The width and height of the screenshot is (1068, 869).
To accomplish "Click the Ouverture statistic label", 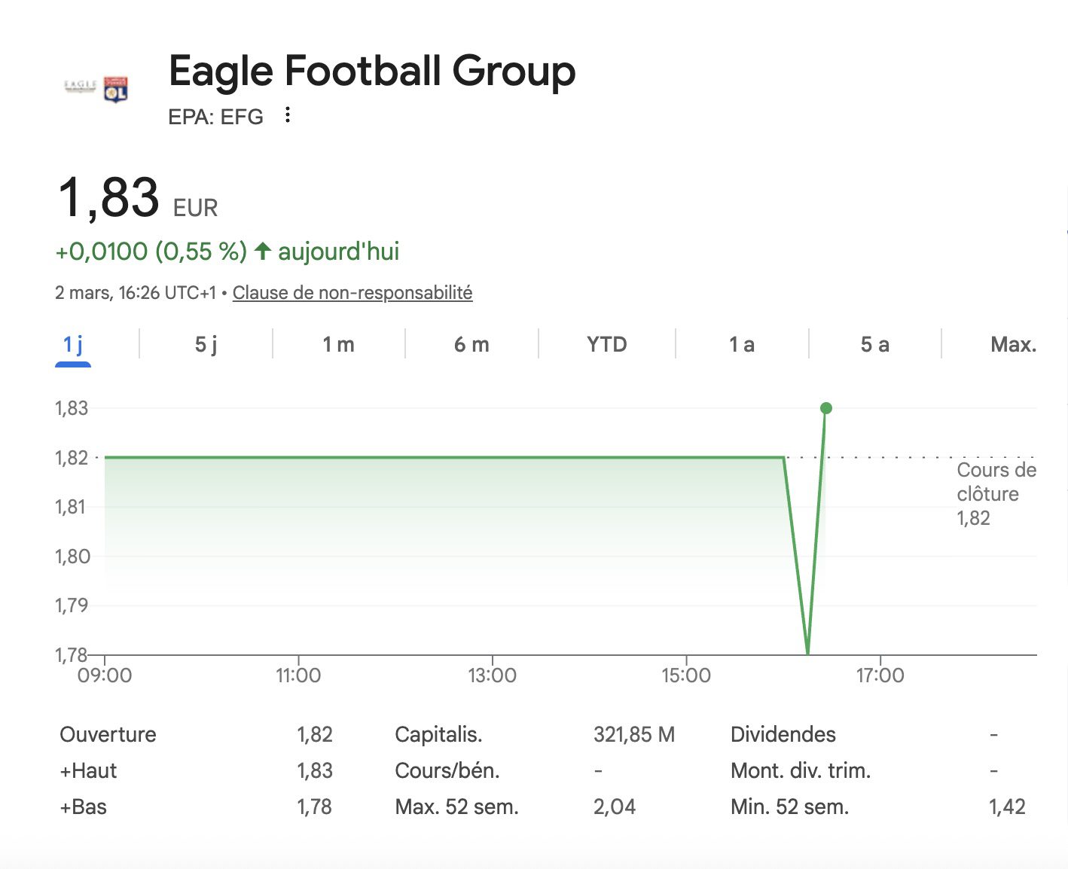I will (x=108, y=734).
